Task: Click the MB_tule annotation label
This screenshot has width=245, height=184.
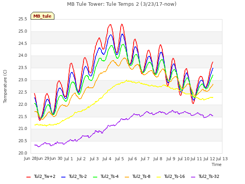Action: [42, 16]
